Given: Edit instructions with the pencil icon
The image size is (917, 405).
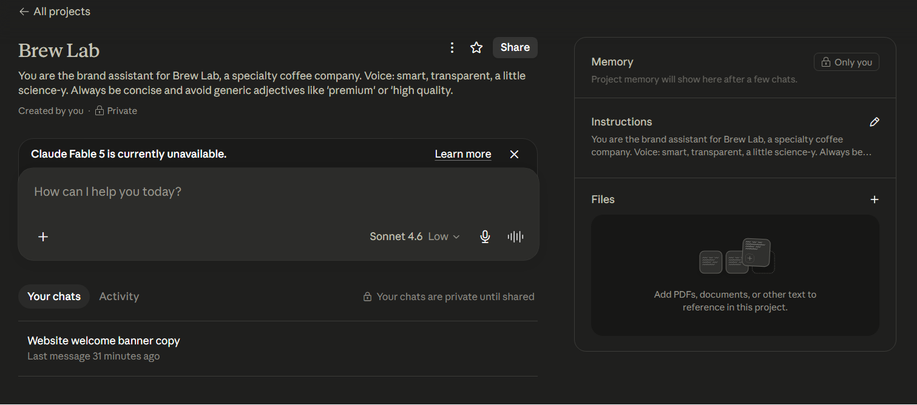Looking at the screenshot, I should point(874,122).
